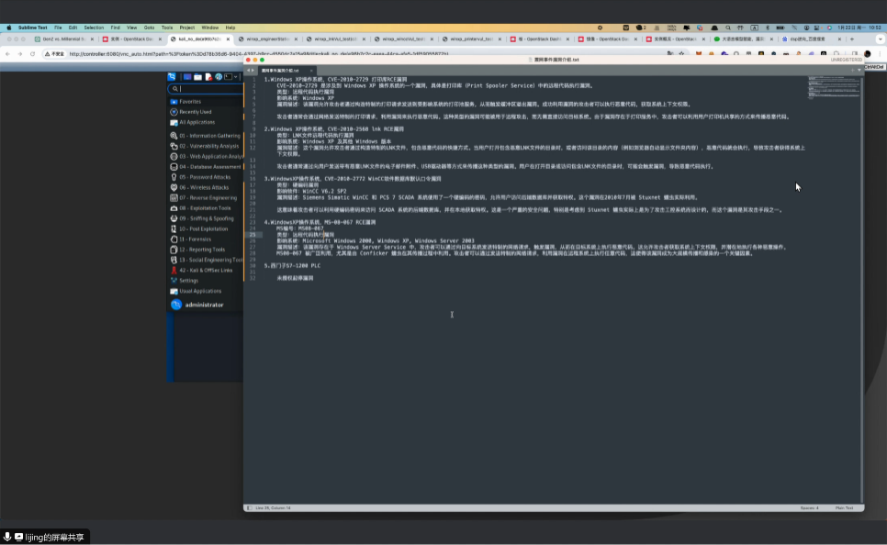Click the administrator user entry
Viewport: 887px width, 545px height.
point(204,305)
